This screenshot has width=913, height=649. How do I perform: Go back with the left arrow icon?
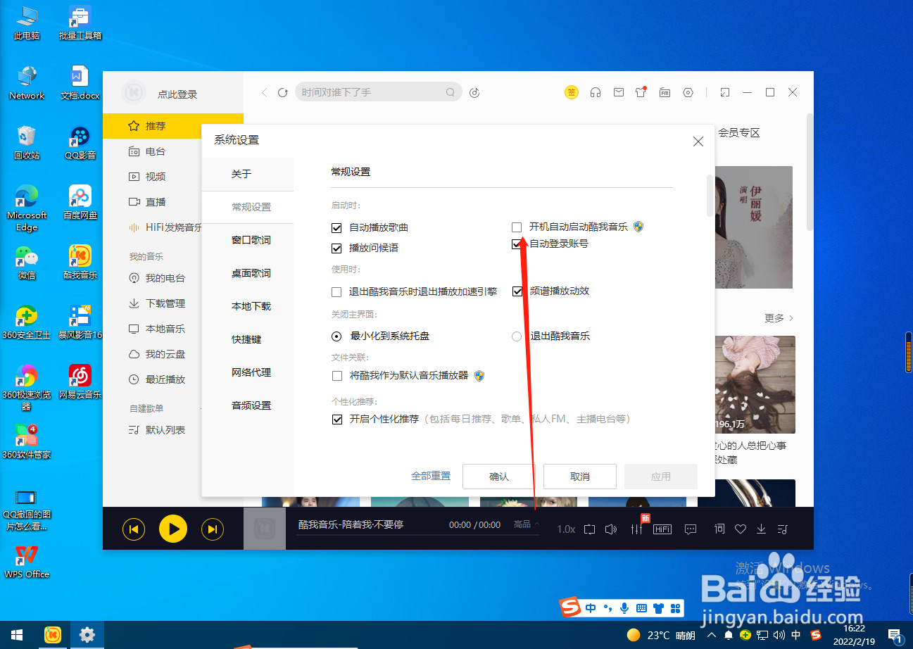click(x=265, y=92)
